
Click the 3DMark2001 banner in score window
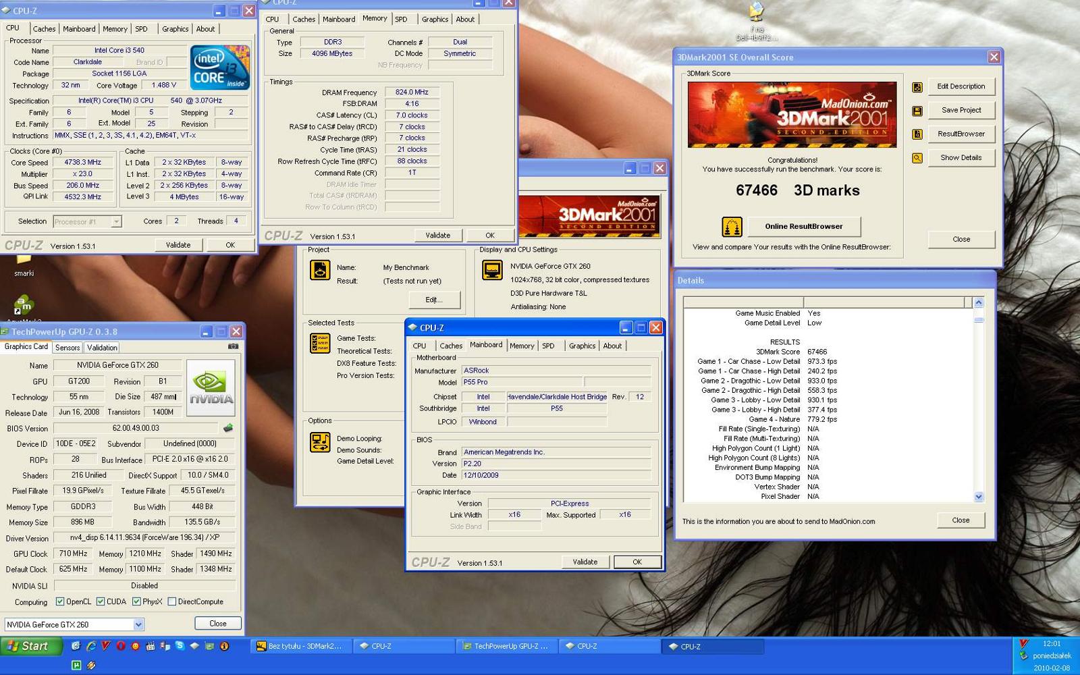792,115
